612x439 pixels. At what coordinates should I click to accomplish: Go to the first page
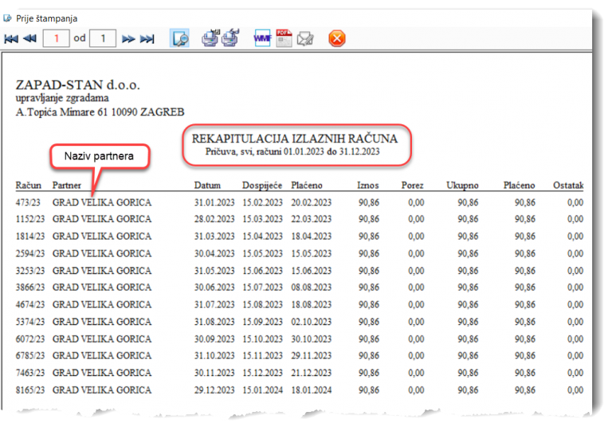click(x=11, y=38)
